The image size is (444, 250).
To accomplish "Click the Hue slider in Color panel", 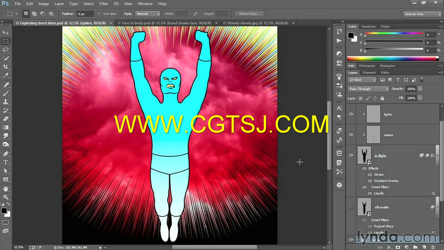I will [x=394, y=33].
